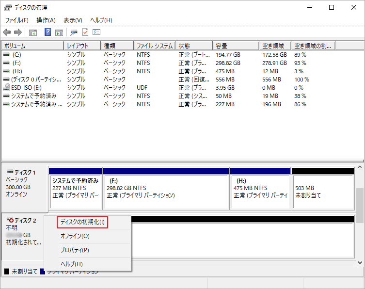The width and height of the screenshot is (365, 289).
Task: Sort by the 種類 column header
Action: point(117,46)
